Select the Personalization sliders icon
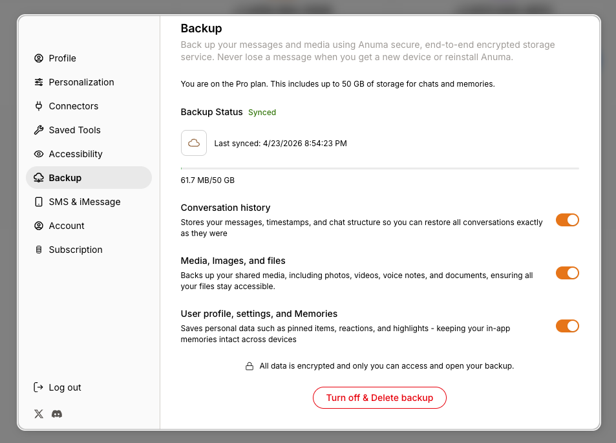 (39, 82)
